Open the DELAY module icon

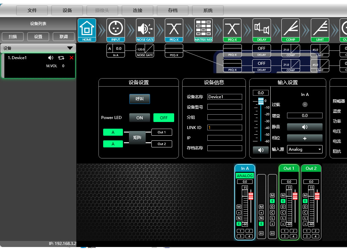click(x=262, y=30)
